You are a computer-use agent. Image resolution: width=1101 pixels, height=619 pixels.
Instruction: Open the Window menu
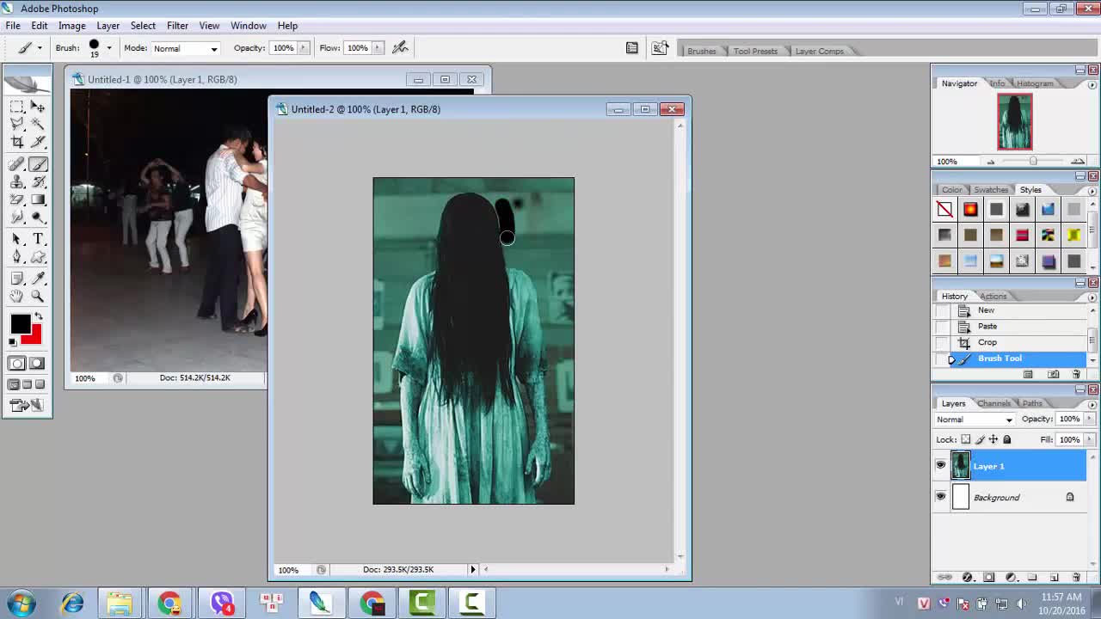coord(248,26)
